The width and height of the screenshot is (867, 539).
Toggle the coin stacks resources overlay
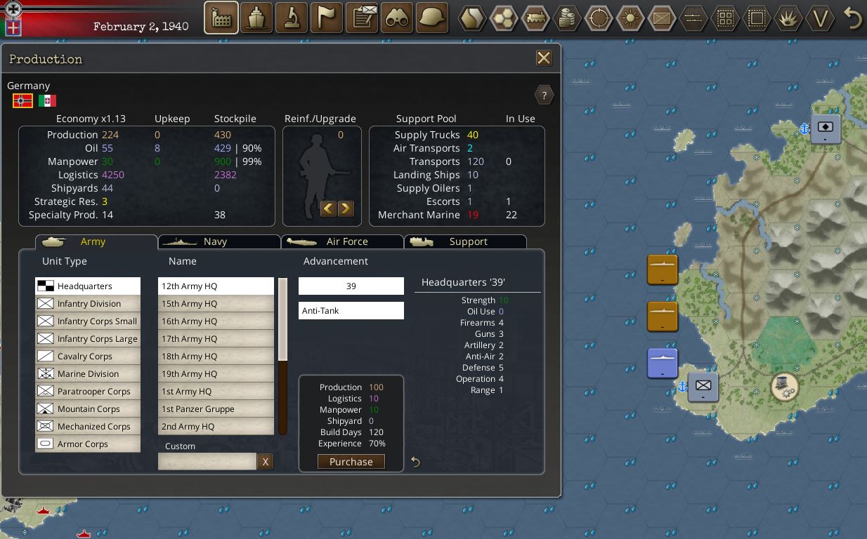click(568, 18)
